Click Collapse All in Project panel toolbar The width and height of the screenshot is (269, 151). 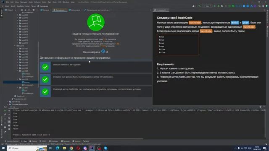tap(29, 10)
